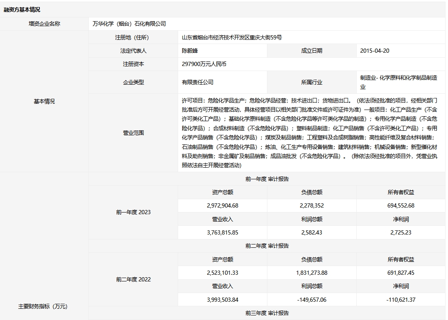The image size is (448, 320).
Task: Click 资产总额 header under 2022
Action: point(222,259)
